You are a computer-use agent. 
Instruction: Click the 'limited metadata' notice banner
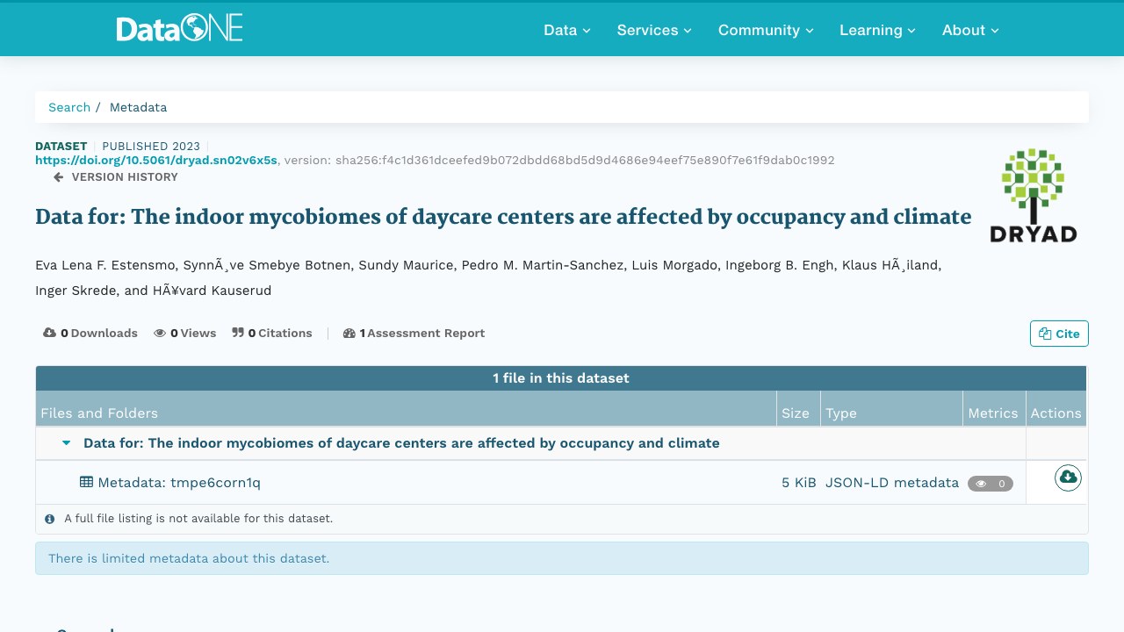coord(562,558)
